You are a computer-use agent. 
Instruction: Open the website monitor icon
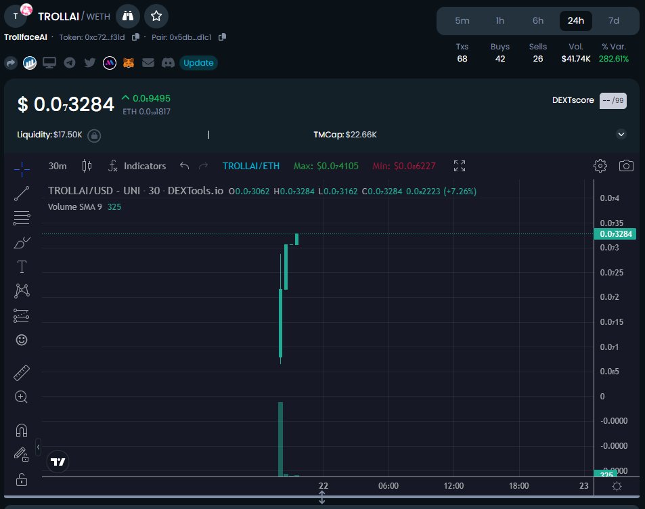[49, 63]
